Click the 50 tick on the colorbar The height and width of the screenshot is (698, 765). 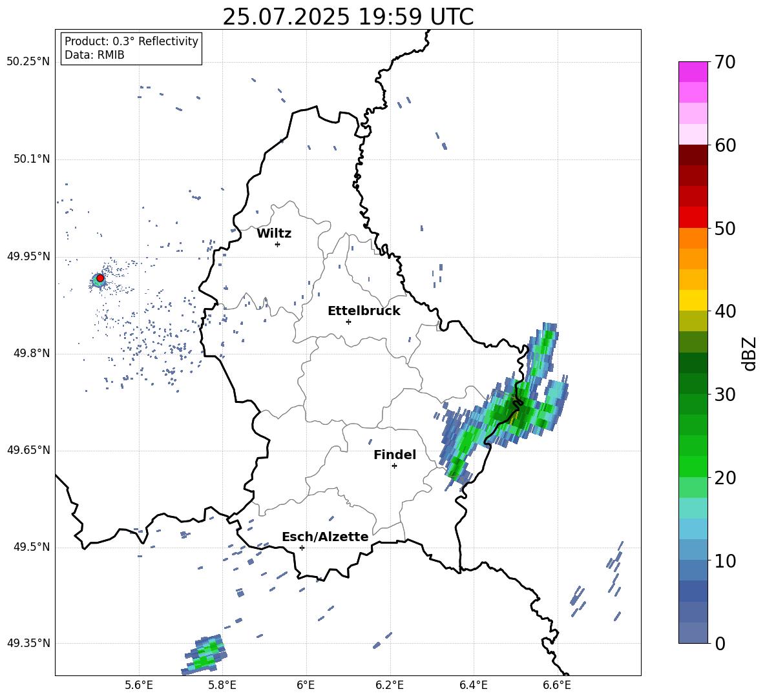coord(726,228)
